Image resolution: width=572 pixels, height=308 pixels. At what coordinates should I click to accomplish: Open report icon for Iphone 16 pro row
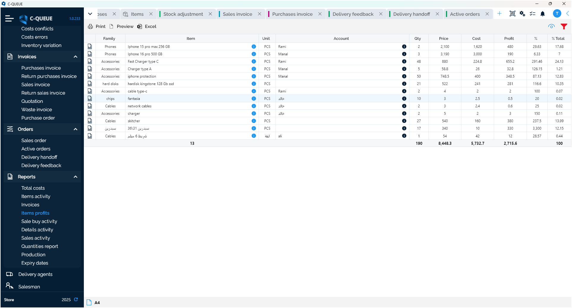(90, 54)
